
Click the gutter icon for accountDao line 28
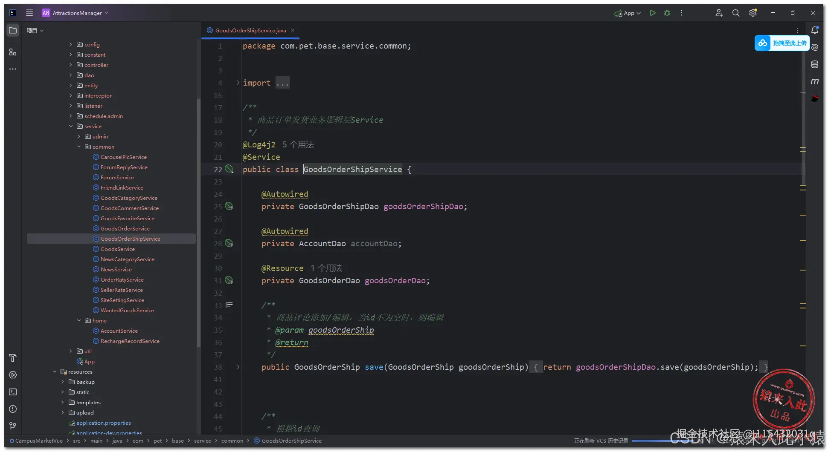pyautogui.click(x=229, y=243)
